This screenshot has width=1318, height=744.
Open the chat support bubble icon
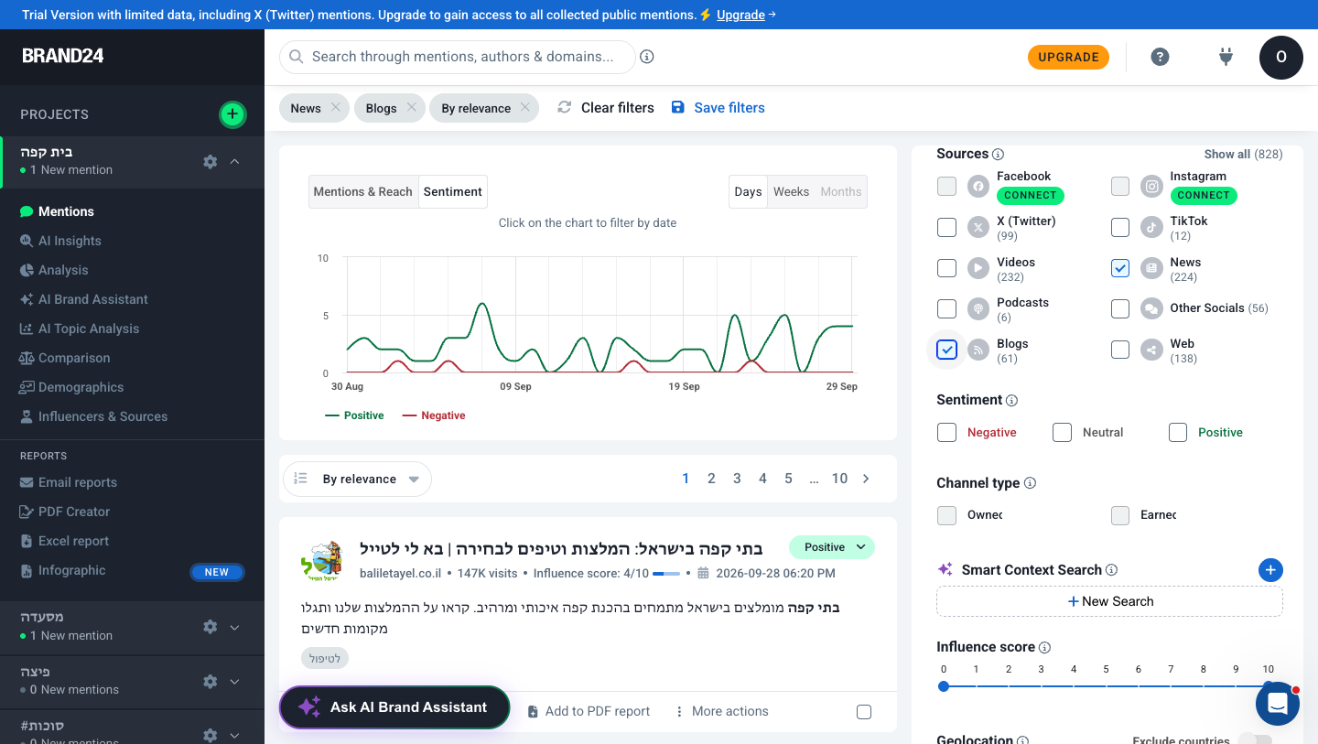click(x=1278, y=704)
